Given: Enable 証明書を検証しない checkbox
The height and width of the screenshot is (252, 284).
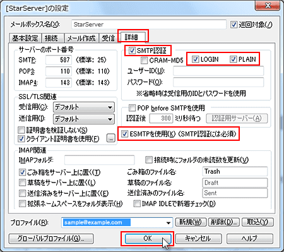Looking at the screenshot, I should click(21, 130).
